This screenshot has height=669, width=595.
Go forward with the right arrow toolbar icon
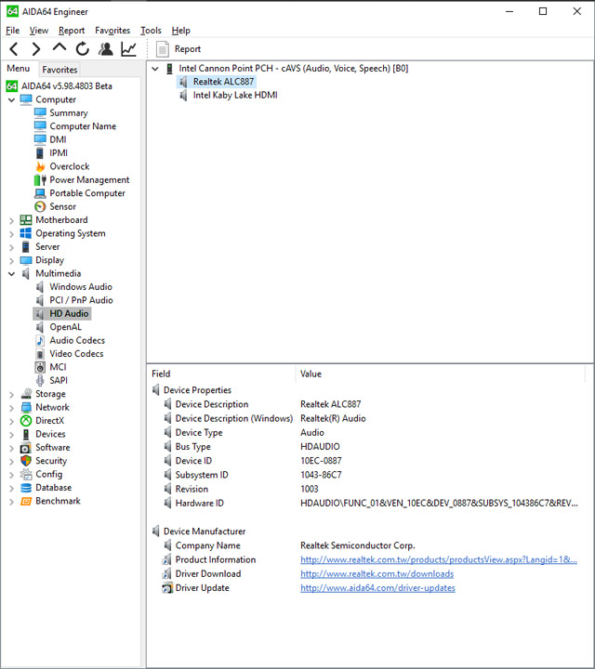pyautogui.click(x=36, y=49)
